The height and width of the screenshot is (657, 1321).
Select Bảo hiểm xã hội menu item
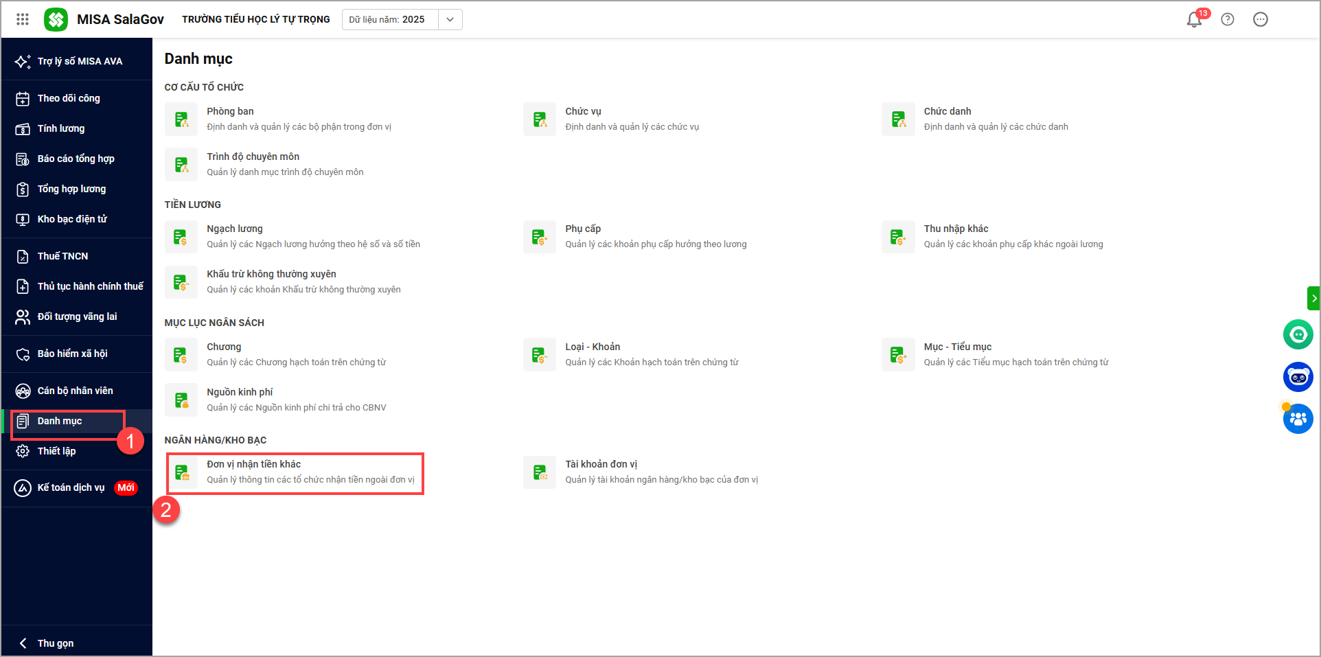click(x=72, y=354)
